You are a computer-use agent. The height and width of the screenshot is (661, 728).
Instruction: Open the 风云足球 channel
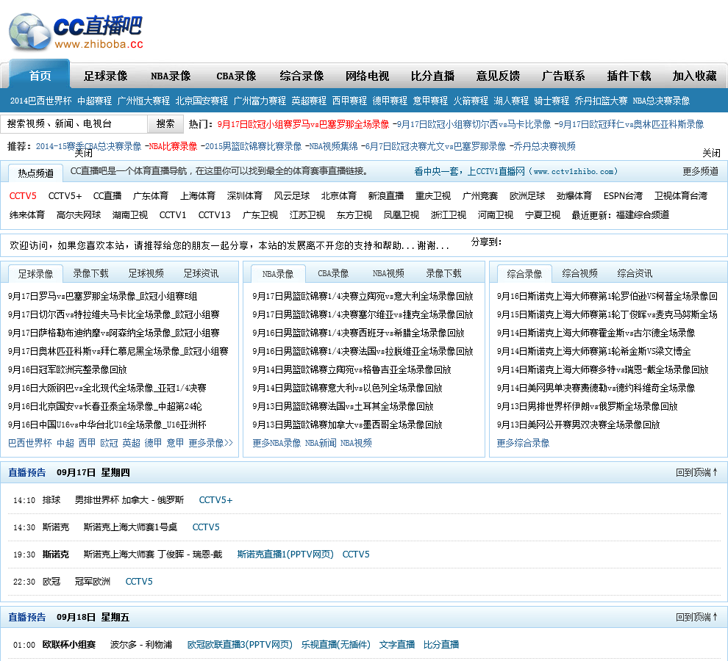pos(292,196)
